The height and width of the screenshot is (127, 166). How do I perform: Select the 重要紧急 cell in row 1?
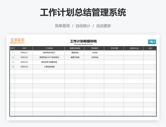point(75,53)
